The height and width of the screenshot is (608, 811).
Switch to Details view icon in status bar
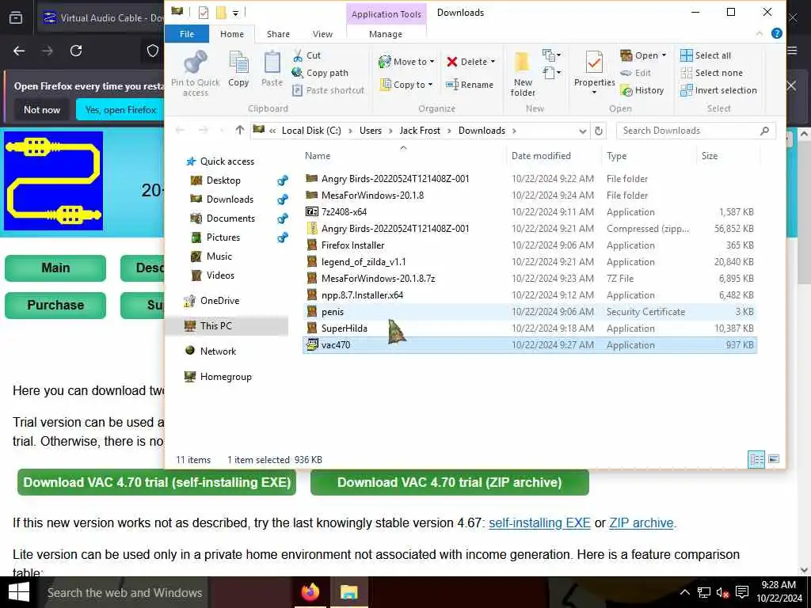pyautogui.click(x=756, y=459)
